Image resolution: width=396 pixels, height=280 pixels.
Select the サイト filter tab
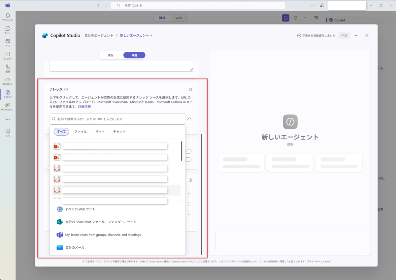100,132
